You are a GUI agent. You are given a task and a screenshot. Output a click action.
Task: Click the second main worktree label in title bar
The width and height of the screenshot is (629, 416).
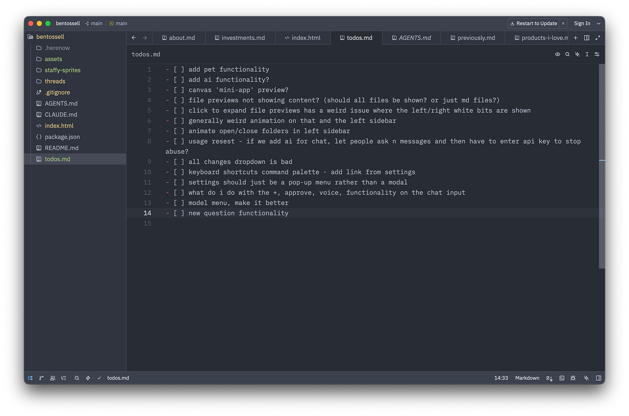click(118, 23)
